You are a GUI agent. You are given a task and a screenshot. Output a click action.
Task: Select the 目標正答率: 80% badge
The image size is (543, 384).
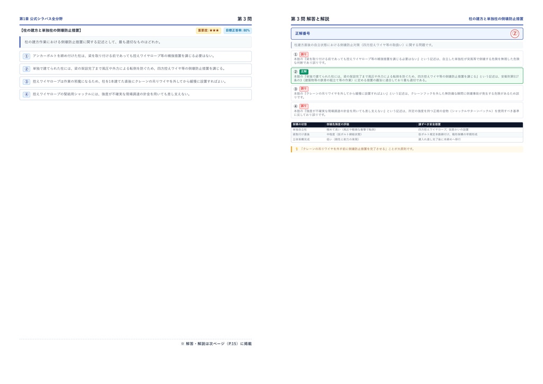(238, 30)
